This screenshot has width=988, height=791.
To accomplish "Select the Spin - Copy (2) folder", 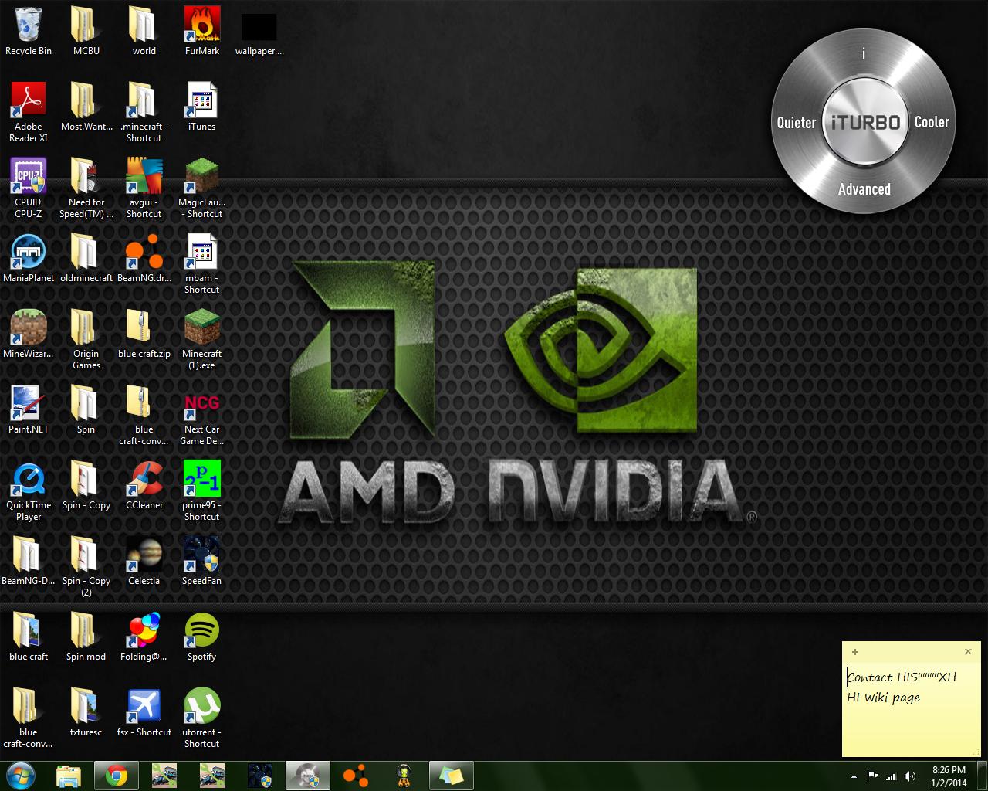I will coord(86,567).
